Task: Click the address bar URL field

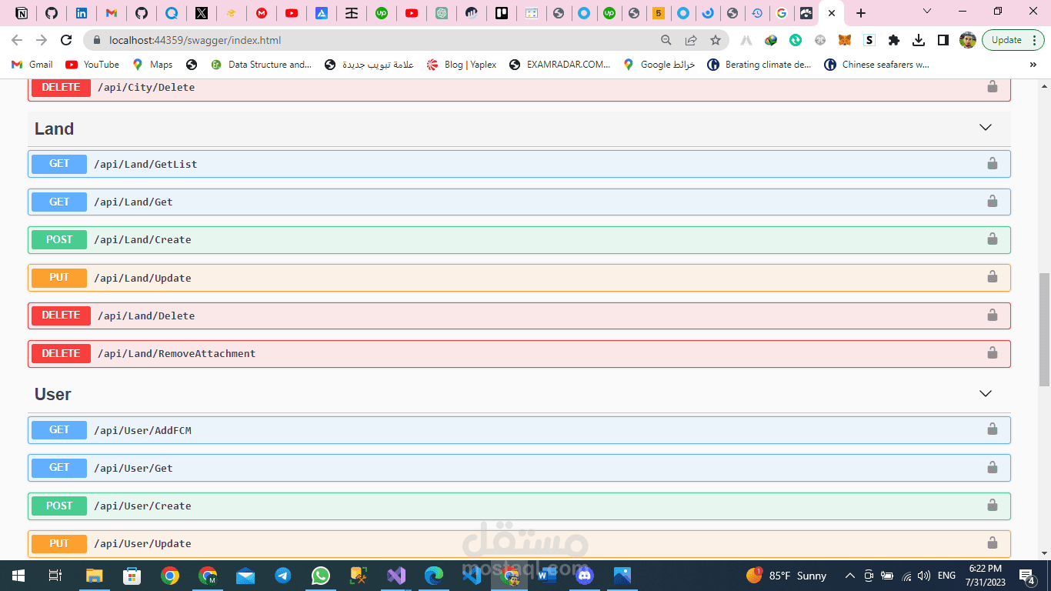Action: tap(377, 40)
